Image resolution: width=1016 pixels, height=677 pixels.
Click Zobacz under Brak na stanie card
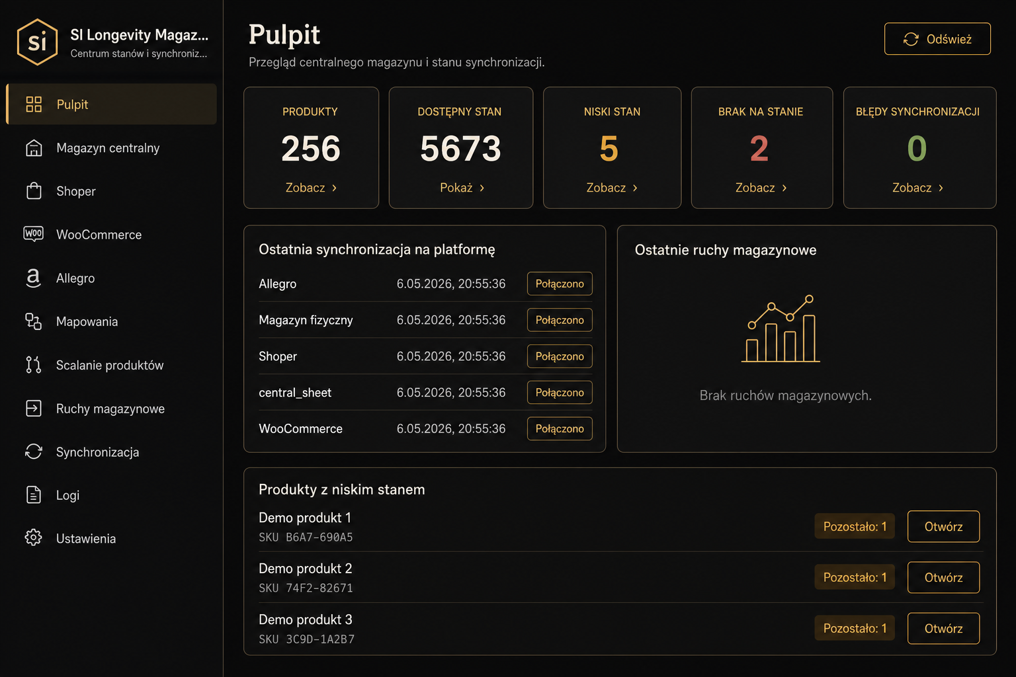pyautogui.click(x=761, y=188)
